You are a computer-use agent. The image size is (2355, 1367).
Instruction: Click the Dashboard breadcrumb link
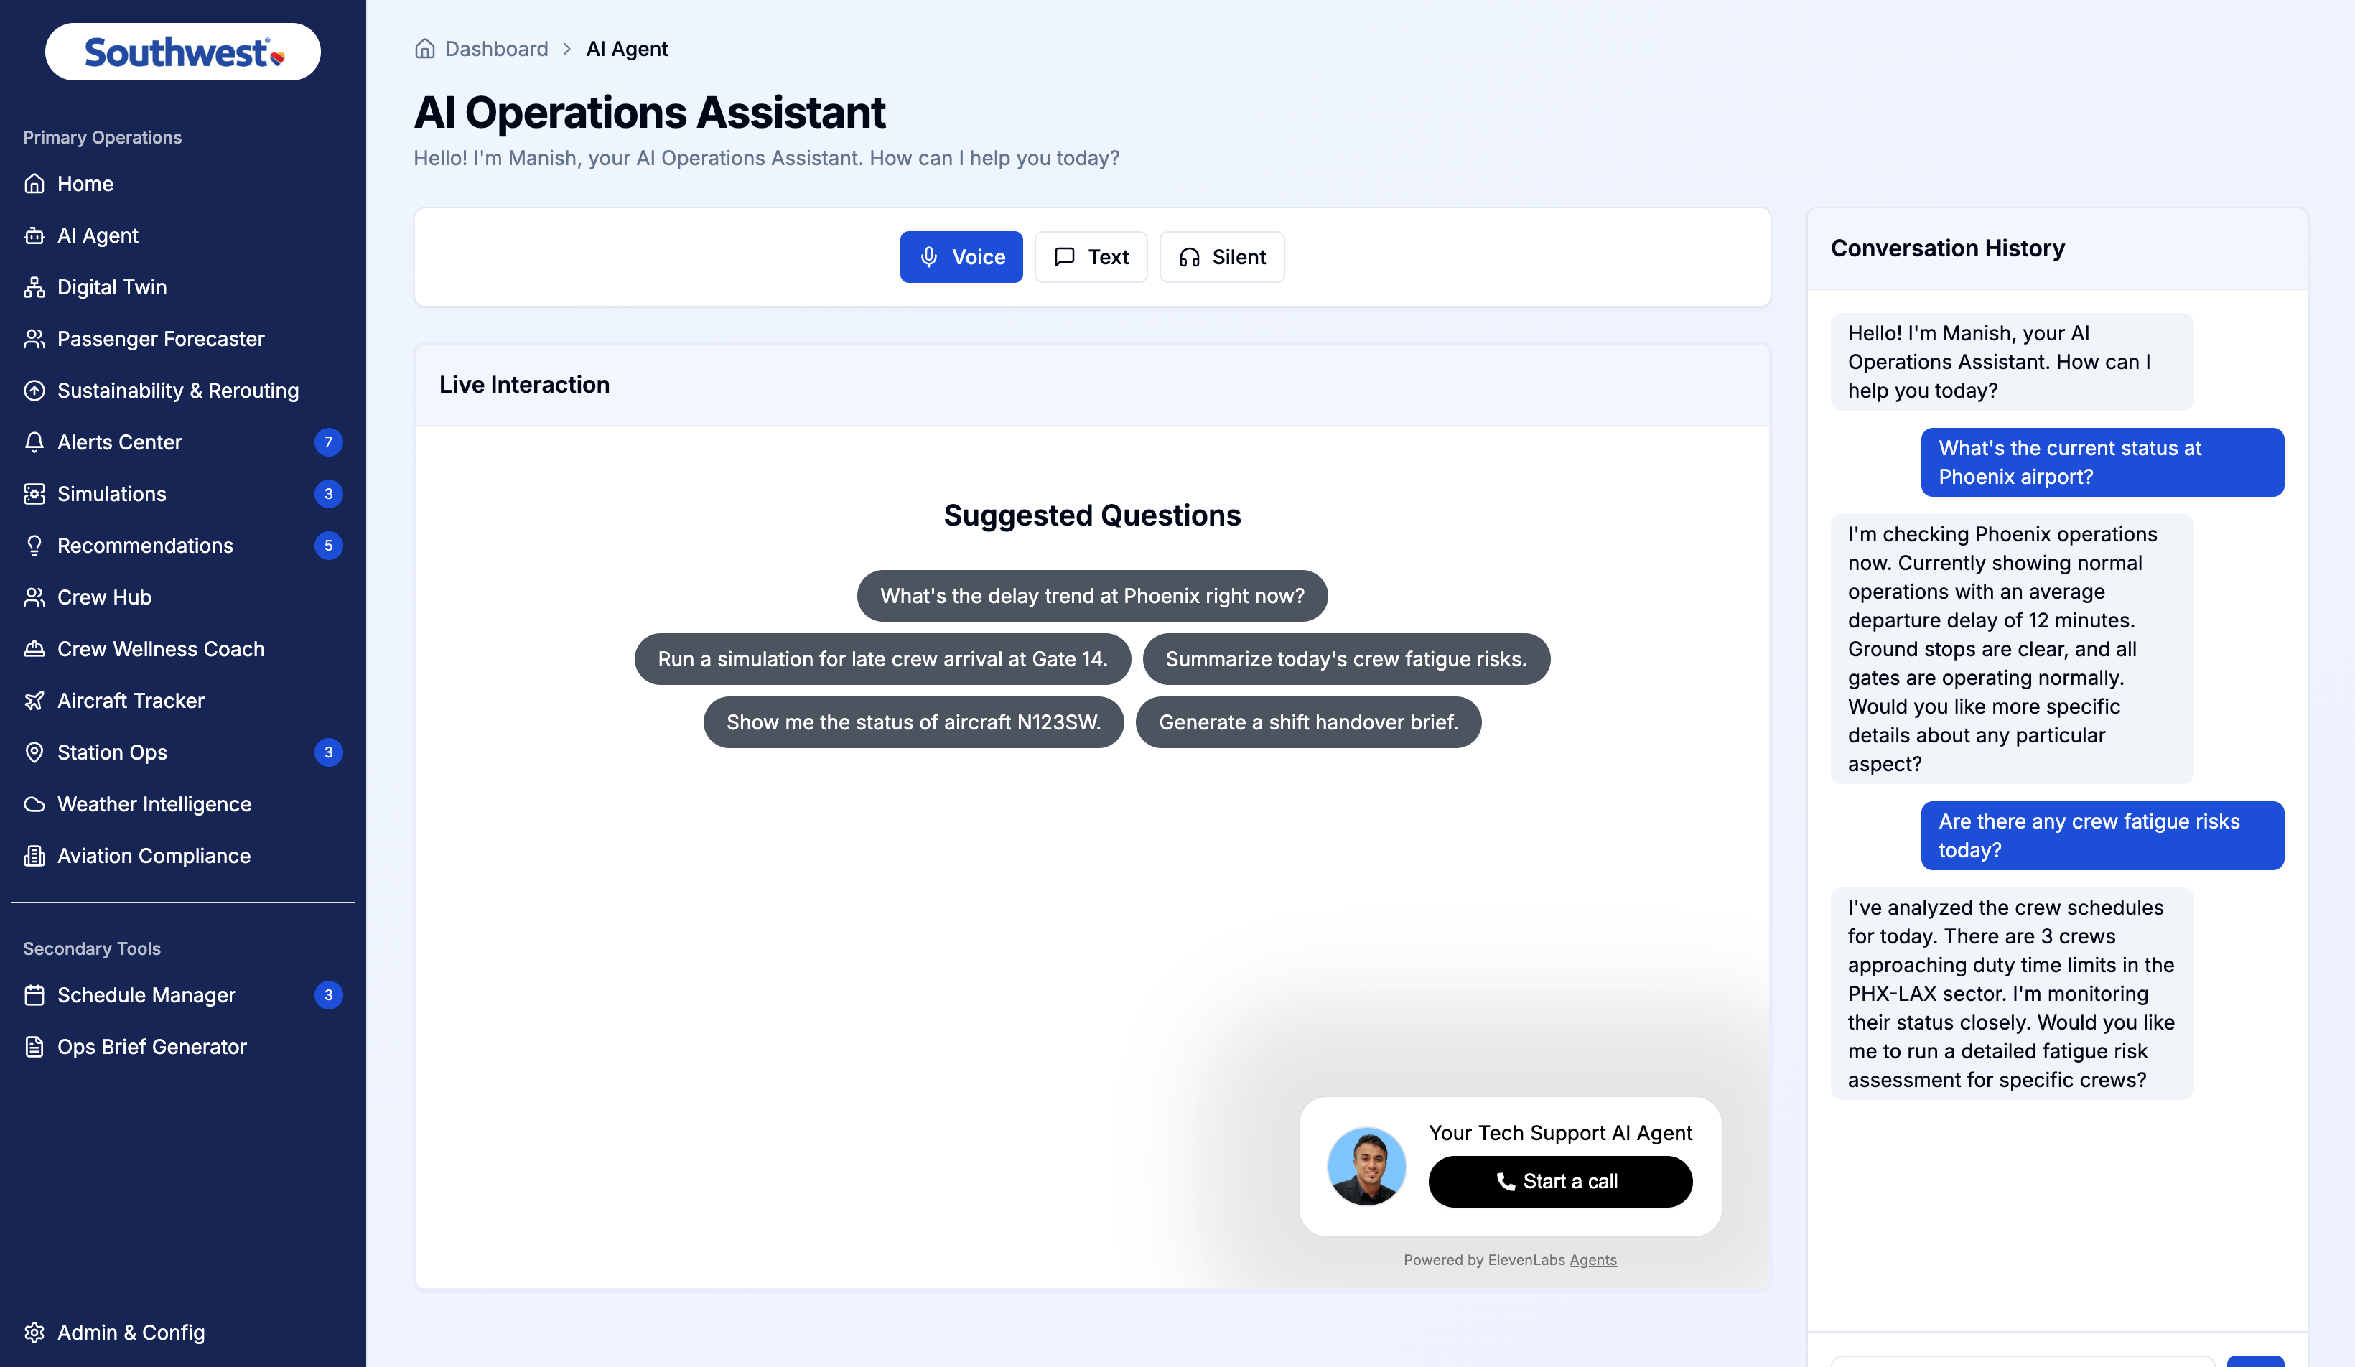496,49
